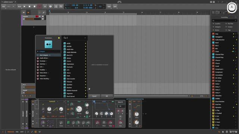The image size is (239, 134).
Task: Click the OK button in popup
Action: click(107, 96)
